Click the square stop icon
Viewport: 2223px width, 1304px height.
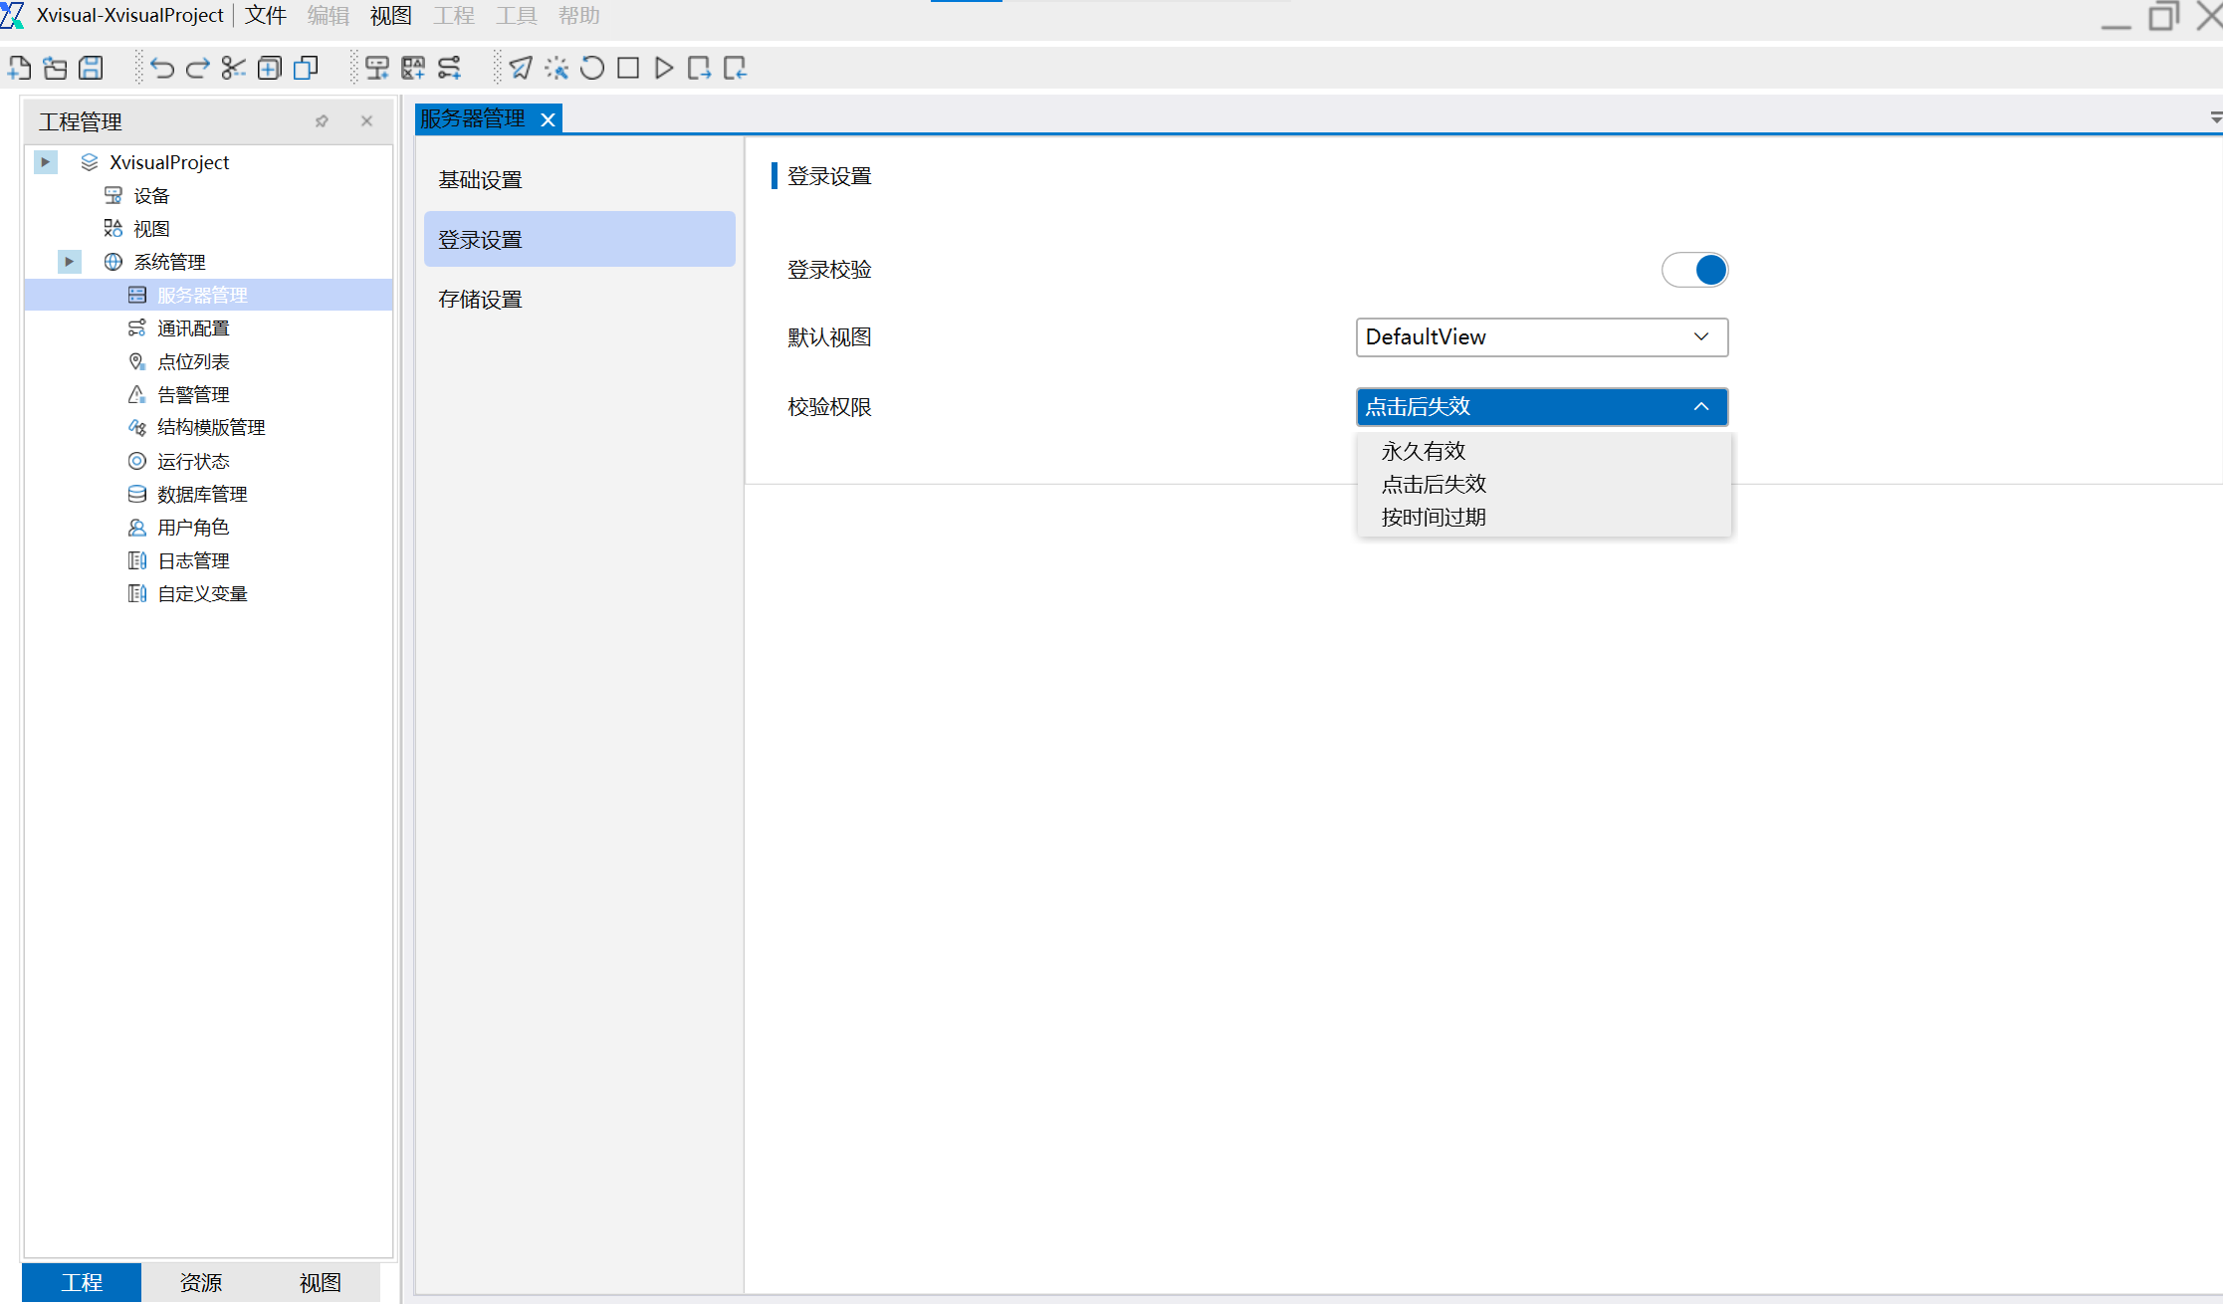(x=627, y=68)
